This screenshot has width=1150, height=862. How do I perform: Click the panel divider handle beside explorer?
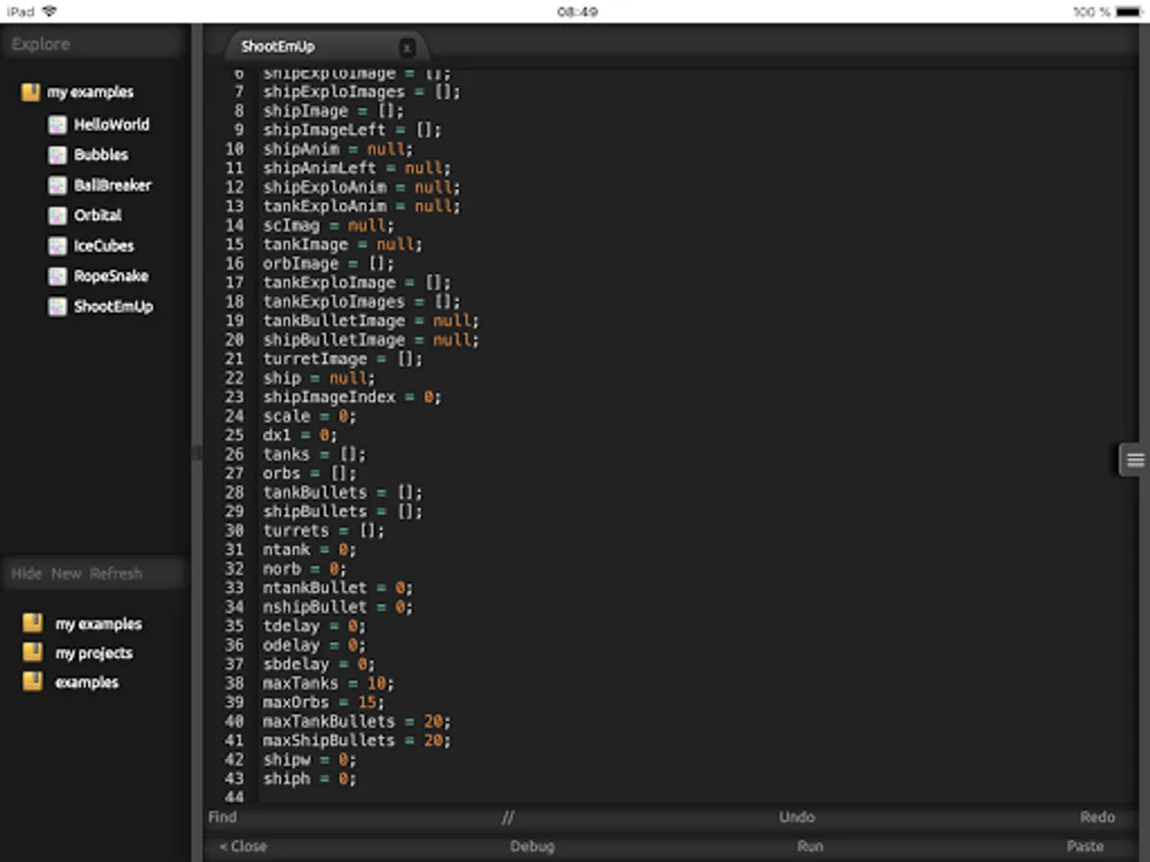196,452
